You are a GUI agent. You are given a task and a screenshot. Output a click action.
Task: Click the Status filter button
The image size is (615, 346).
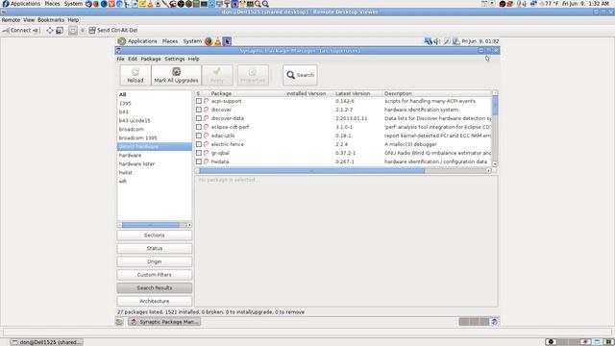(x=154, y=248)
